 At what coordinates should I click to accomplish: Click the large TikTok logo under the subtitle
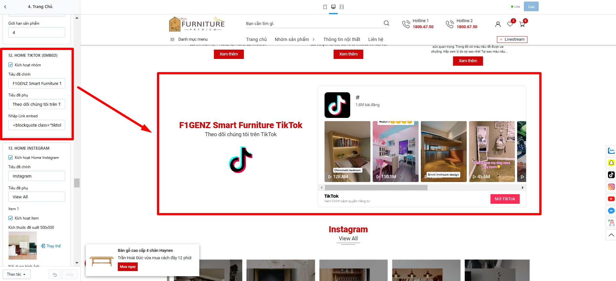pos(241,160)
